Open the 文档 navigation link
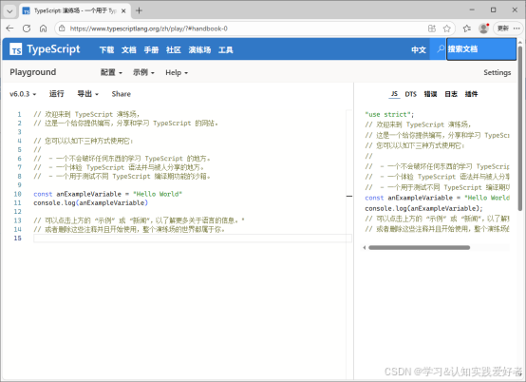 pyautogui.click(x=129, y=50)
